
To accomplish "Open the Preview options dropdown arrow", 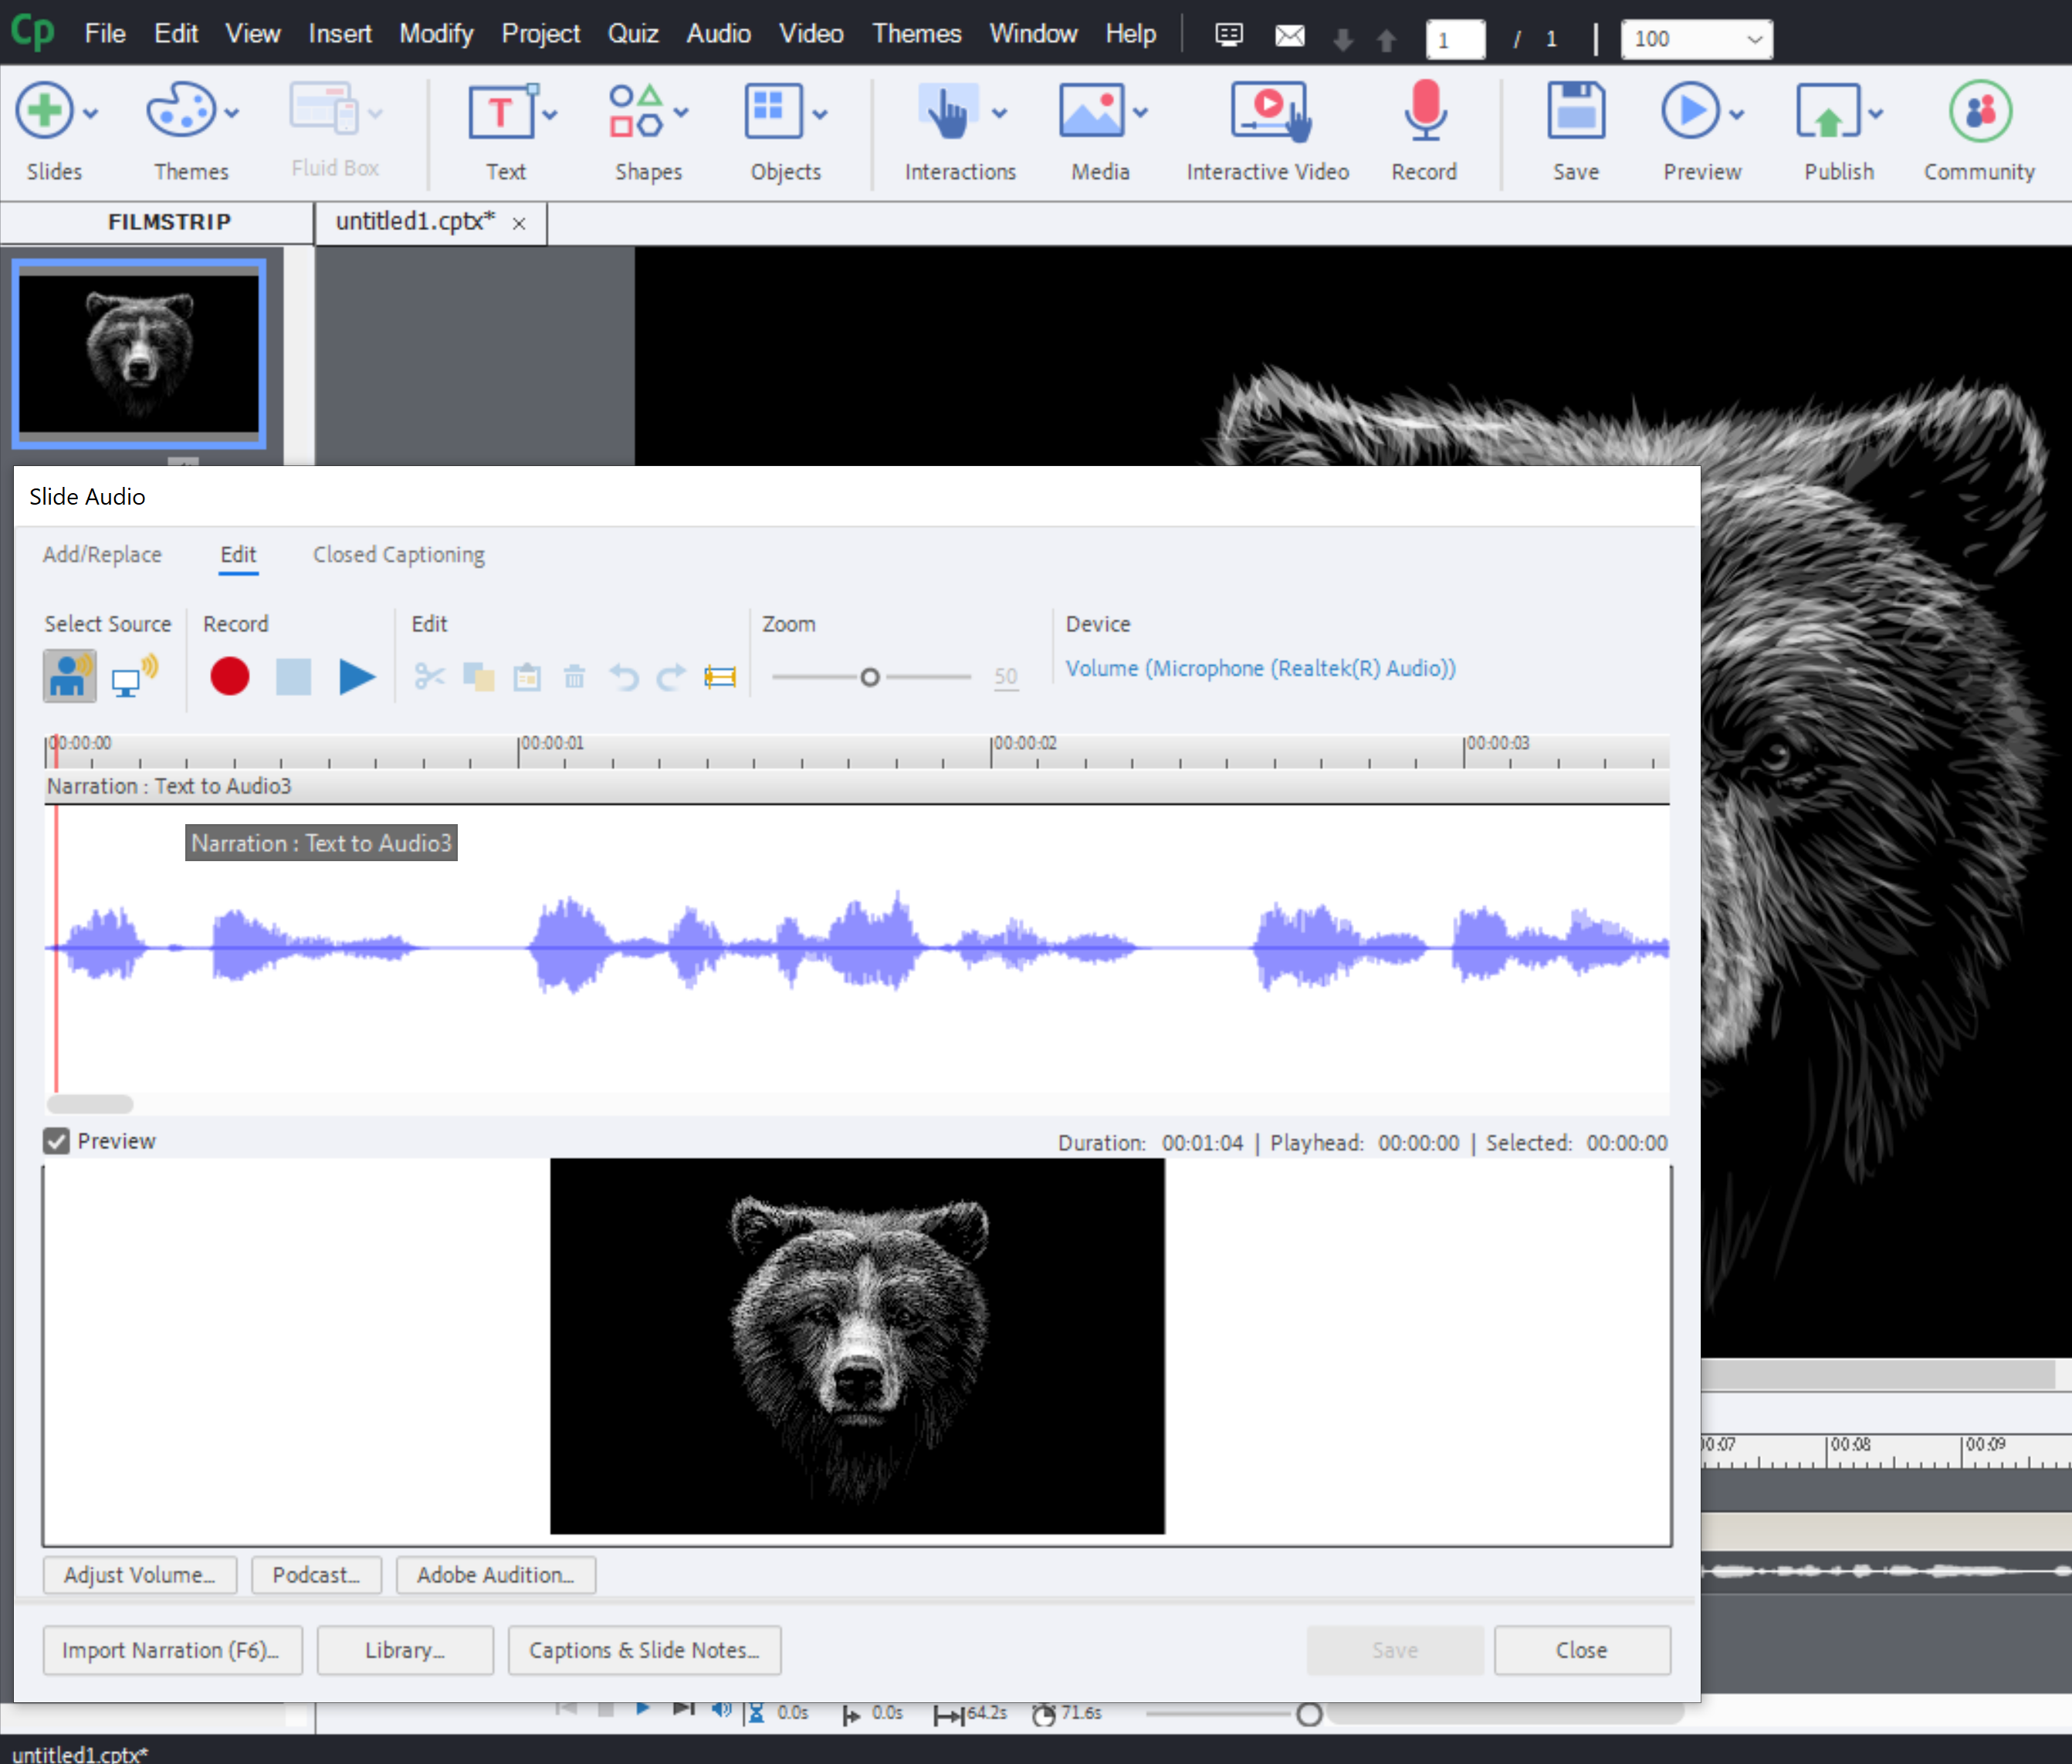I will pyautogui.click(x=1737, y=113).
